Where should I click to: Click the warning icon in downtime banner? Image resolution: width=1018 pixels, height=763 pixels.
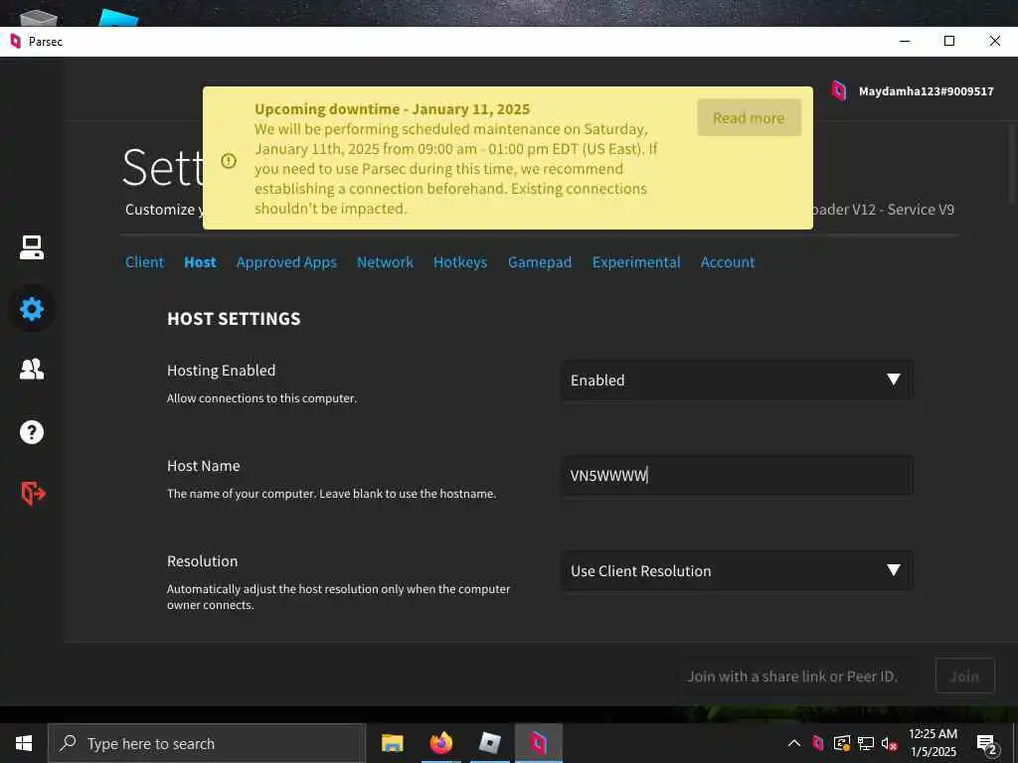[229, 160]
